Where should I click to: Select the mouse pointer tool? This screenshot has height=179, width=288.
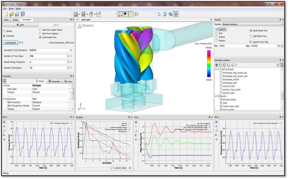159,14
